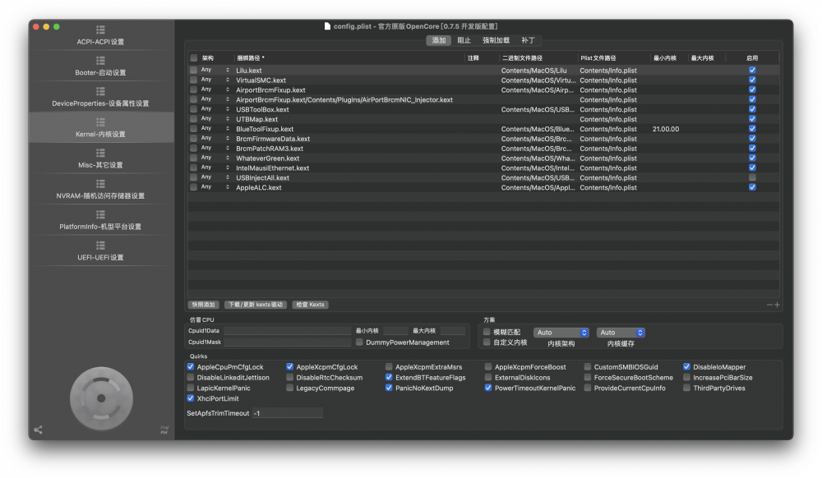This screenshot has height=478, width=822.
Task: Click the Cpuid1Mask input field
Action: (287, 342)
